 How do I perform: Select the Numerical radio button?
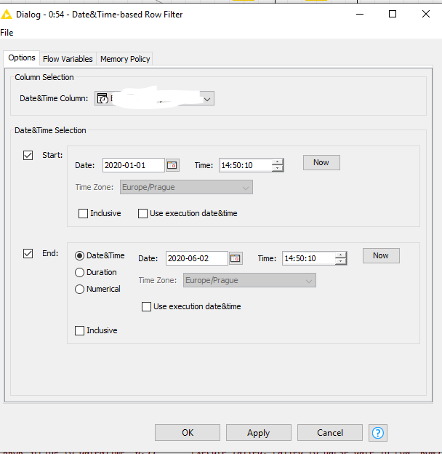(80, 289)
